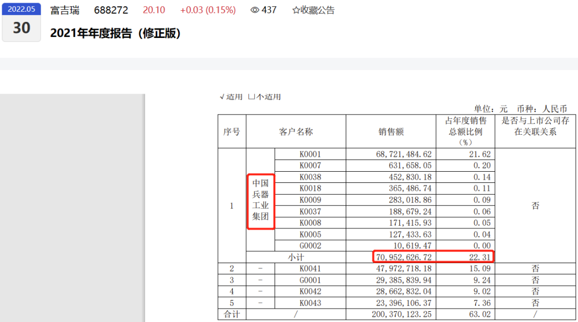Select customer cell K0008
Viewport: 578px width, 322px height.
point(310,223)
